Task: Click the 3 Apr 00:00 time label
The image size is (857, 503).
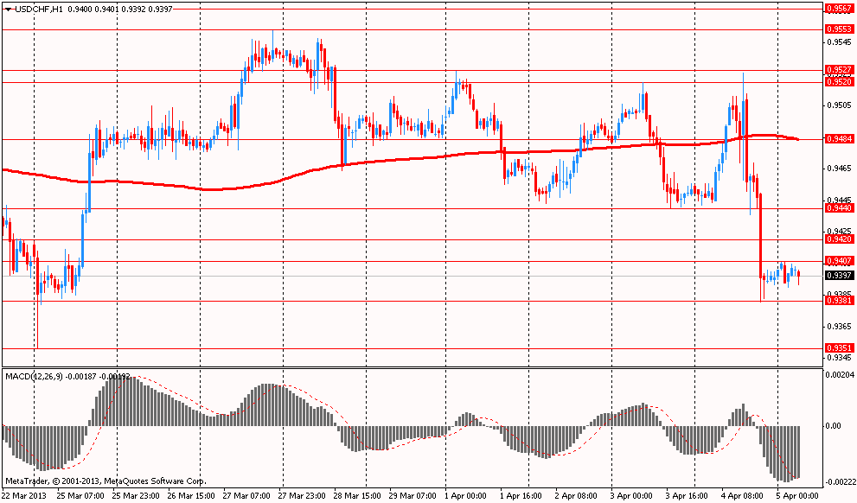Action: click(x=631, y=496)
